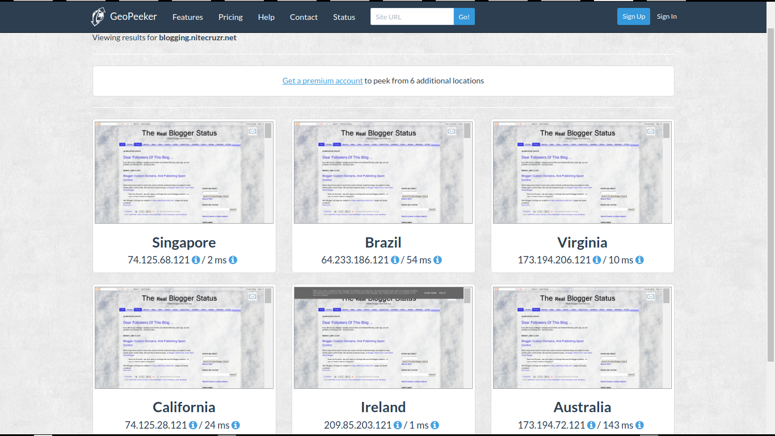Click the 54 ms ping value
The width and height of the screenshot is (775, 436).
tap(419, 260)
